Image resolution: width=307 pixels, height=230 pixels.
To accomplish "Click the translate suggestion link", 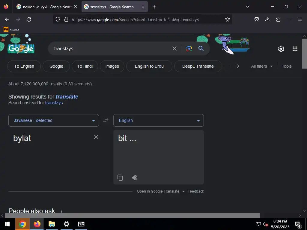I will coord(67,97).
